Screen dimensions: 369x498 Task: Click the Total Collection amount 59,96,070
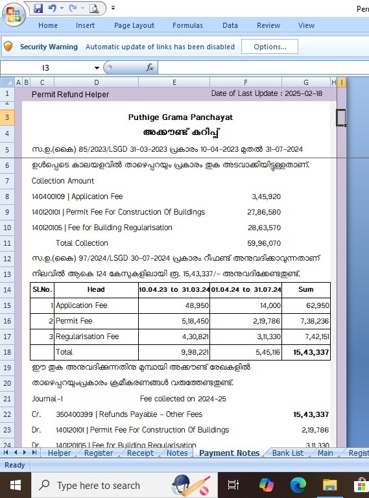click(264, 243)
